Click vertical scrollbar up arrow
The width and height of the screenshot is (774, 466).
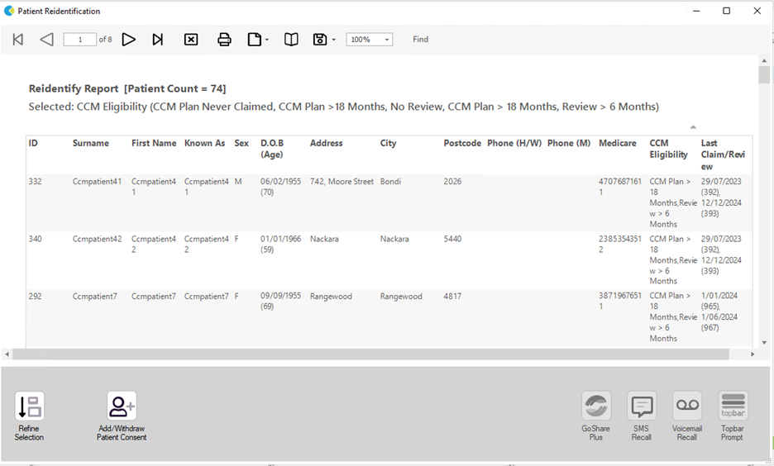[x=764, y=60]
